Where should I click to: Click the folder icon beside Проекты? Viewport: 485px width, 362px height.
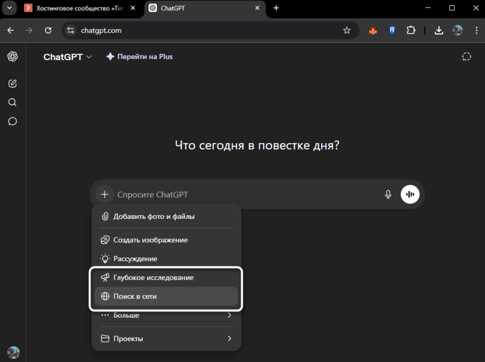click(x=105, y=339)
